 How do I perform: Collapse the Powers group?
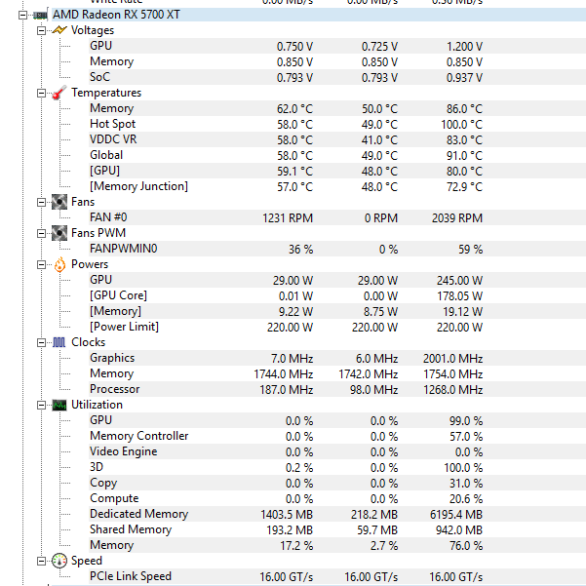point(42,264)
